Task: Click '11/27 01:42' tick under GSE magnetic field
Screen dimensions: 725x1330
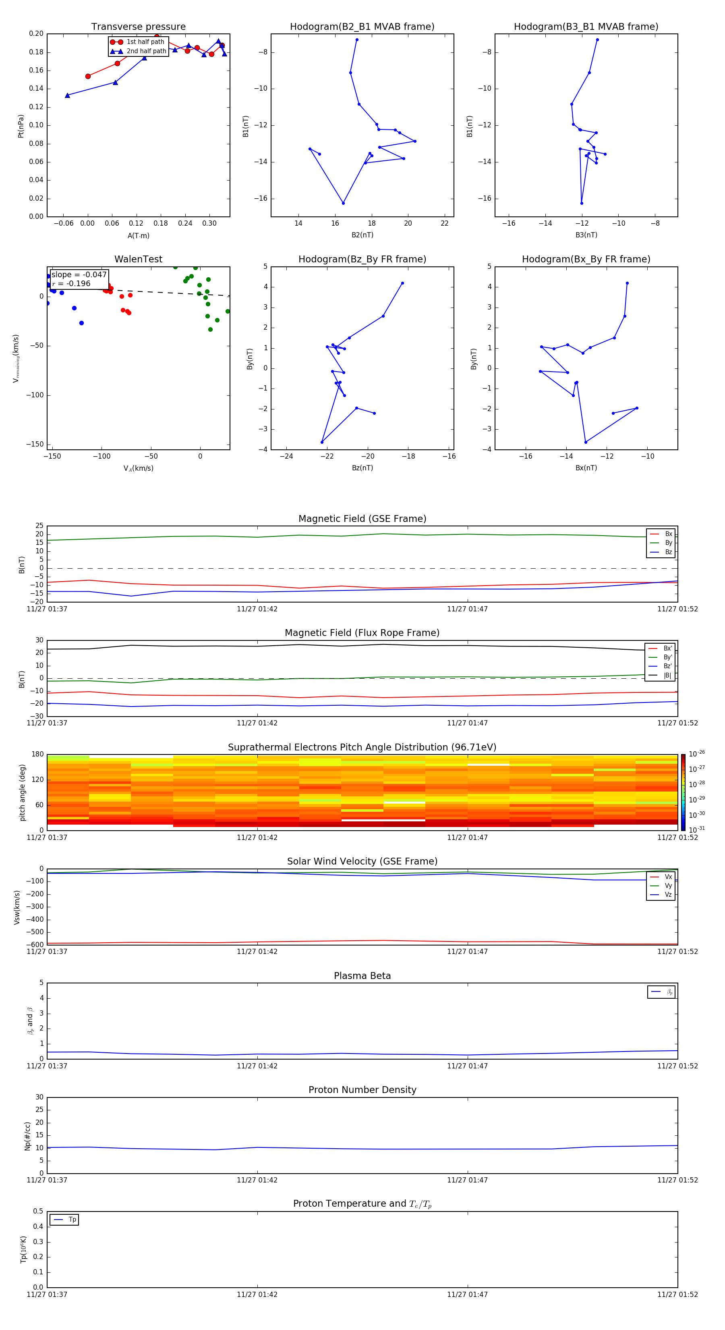Action: click(x=257, y=609)
